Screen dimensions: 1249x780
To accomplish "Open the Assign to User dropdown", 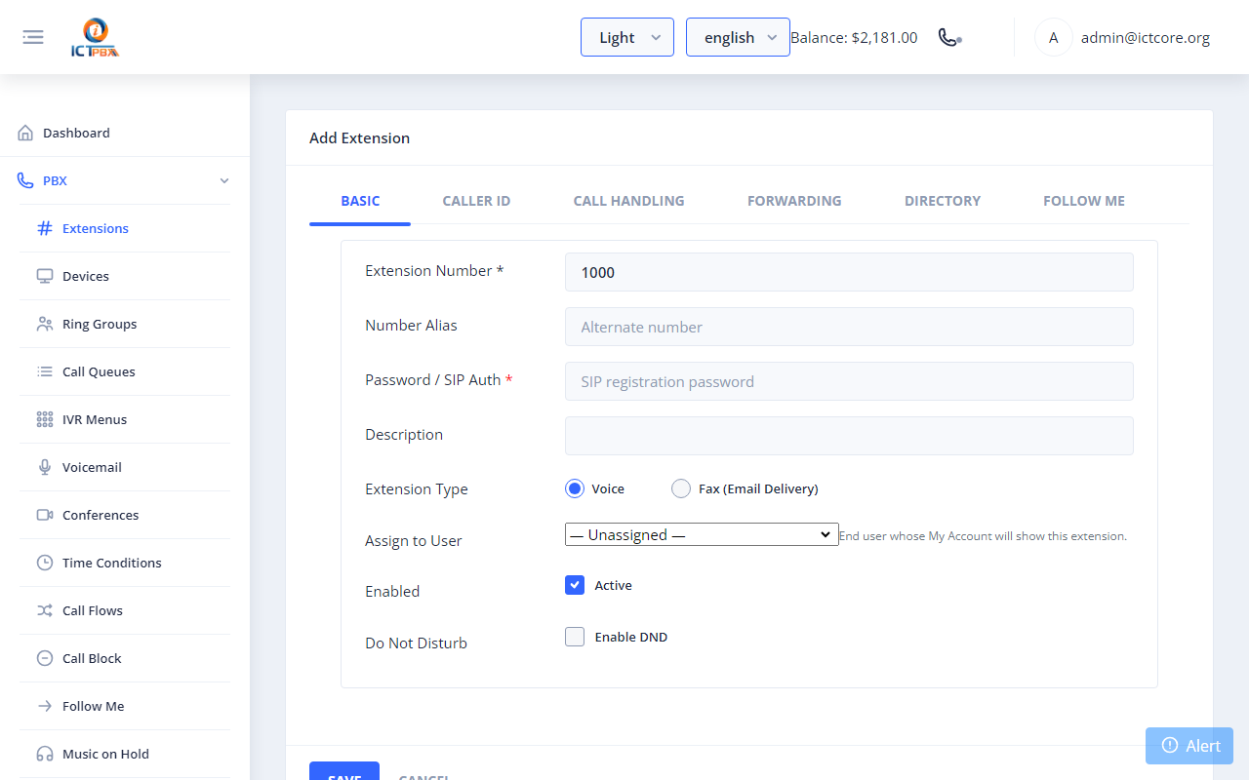I will coord(702,534).
